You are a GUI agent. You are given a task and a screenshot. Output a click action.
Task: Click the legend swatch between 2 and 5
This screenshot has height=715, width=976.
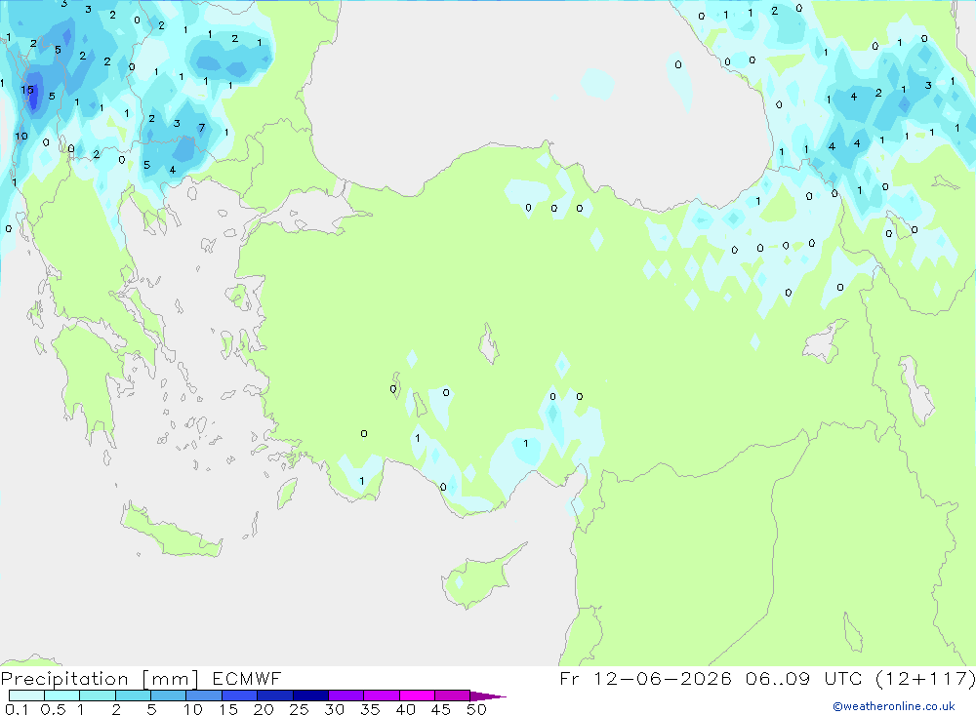133,695
